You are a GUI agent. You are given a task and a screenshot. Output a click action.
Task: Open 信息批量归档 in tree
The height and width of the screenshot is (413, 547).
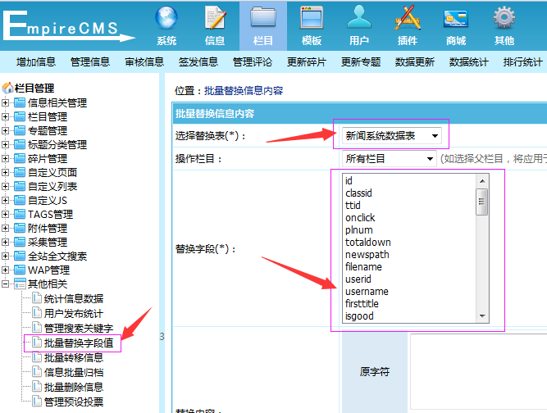pos(74,372)
